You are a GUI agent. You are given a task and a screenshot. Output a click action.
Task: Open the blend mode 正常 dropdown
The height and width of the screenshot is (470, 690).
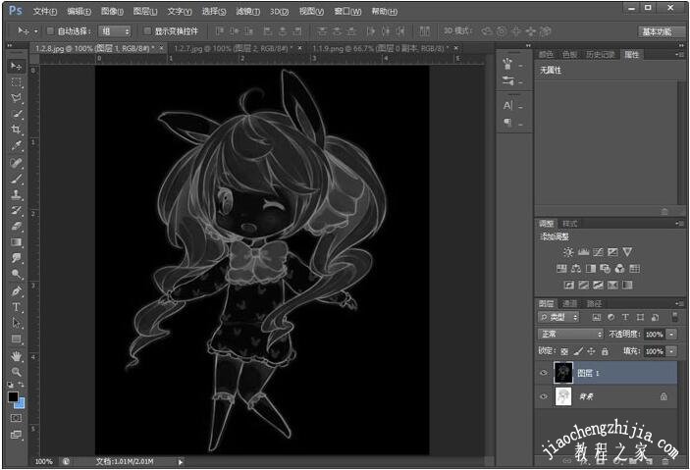click(570, 335)
